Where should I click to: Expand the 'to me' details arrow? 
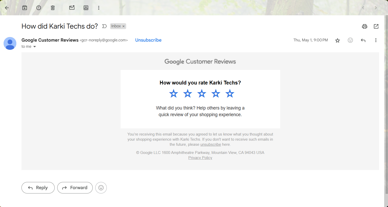pos(35,47)
